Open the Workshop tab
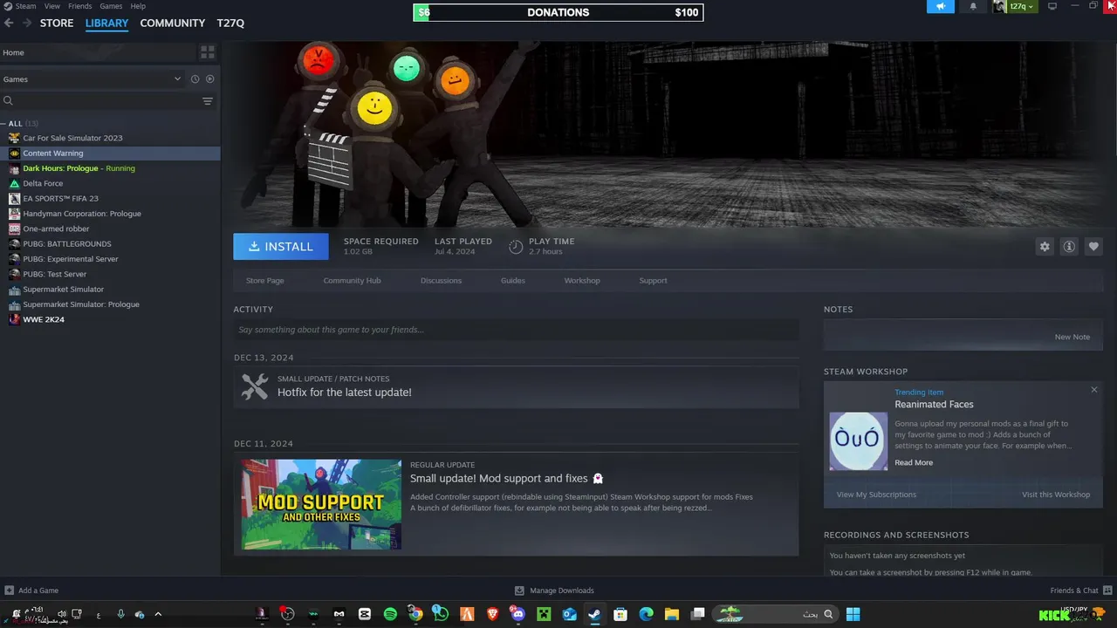1117x628 pixels. pyautogui.click(x=582, y=281)
